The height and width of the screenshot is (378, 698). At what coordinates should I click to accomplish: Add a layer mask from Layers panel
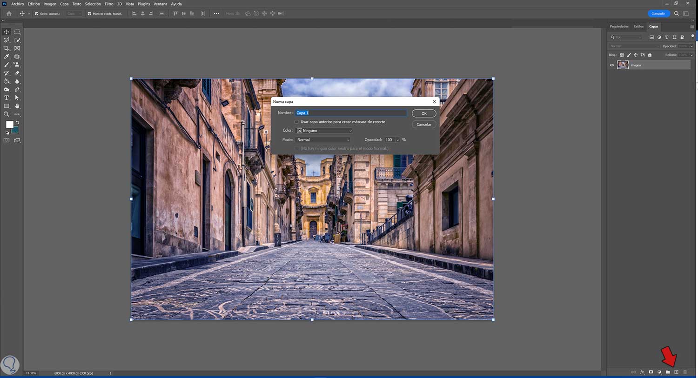coord(651,372)
